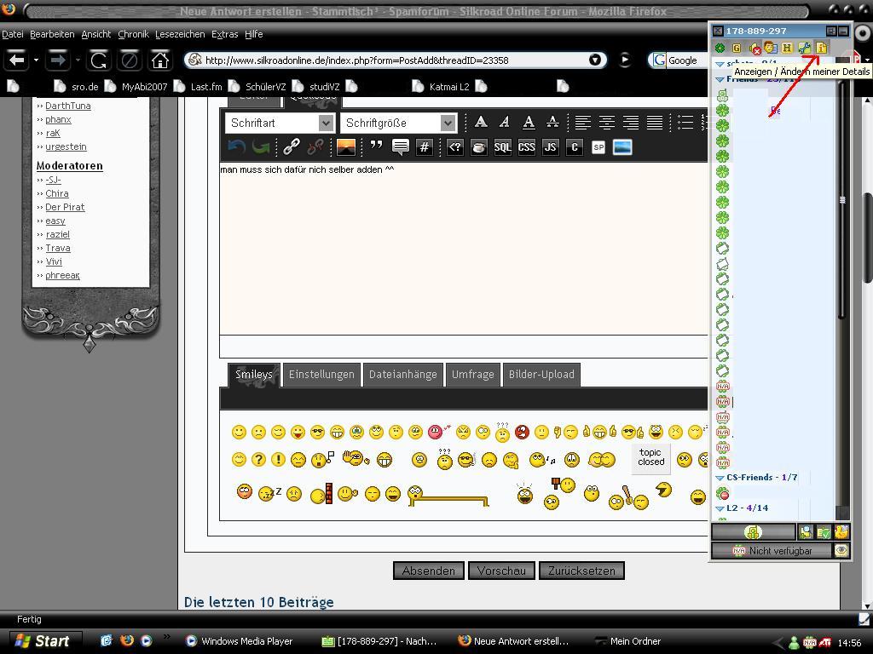Toggle ICQ sound mute speaker icon
The width and height of the screenshot is (873, 654).
(753, 49)
